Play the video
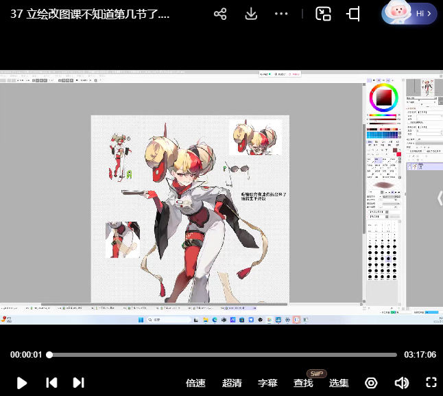 click(x=21, y=383)
